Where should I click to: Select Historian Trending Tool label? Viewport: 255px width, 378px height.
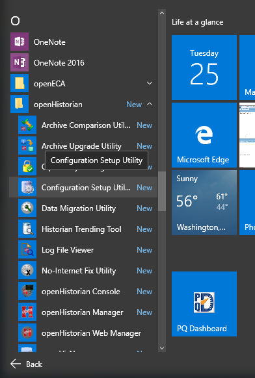pos(81,229)
